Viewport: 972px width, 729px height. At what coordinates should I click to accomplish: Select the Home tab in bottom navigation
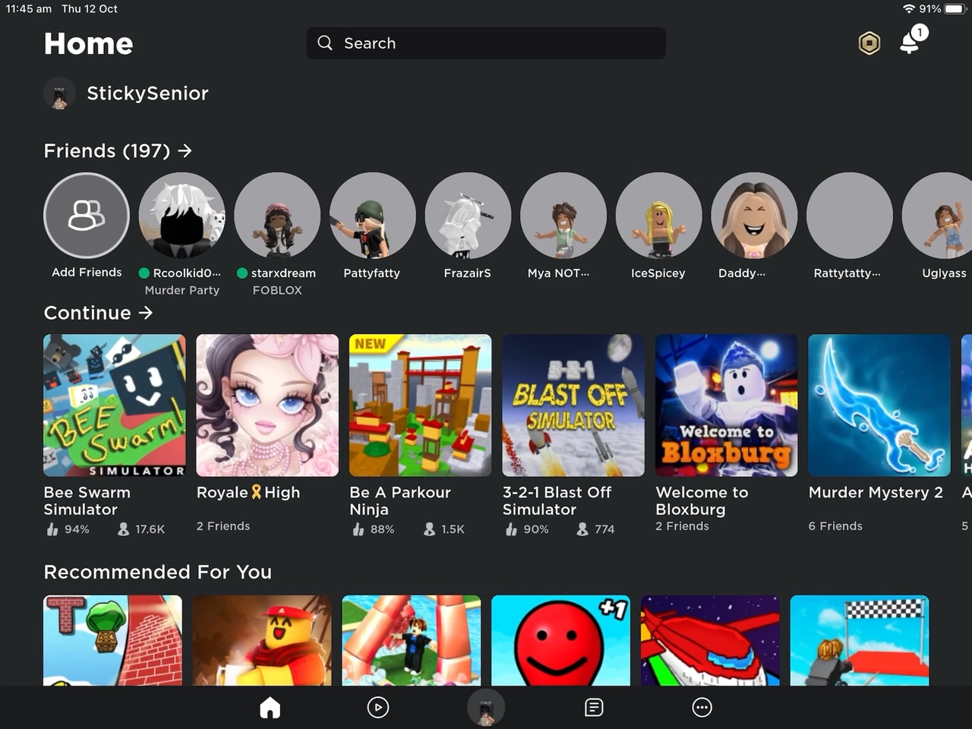[x=270, y=707]
